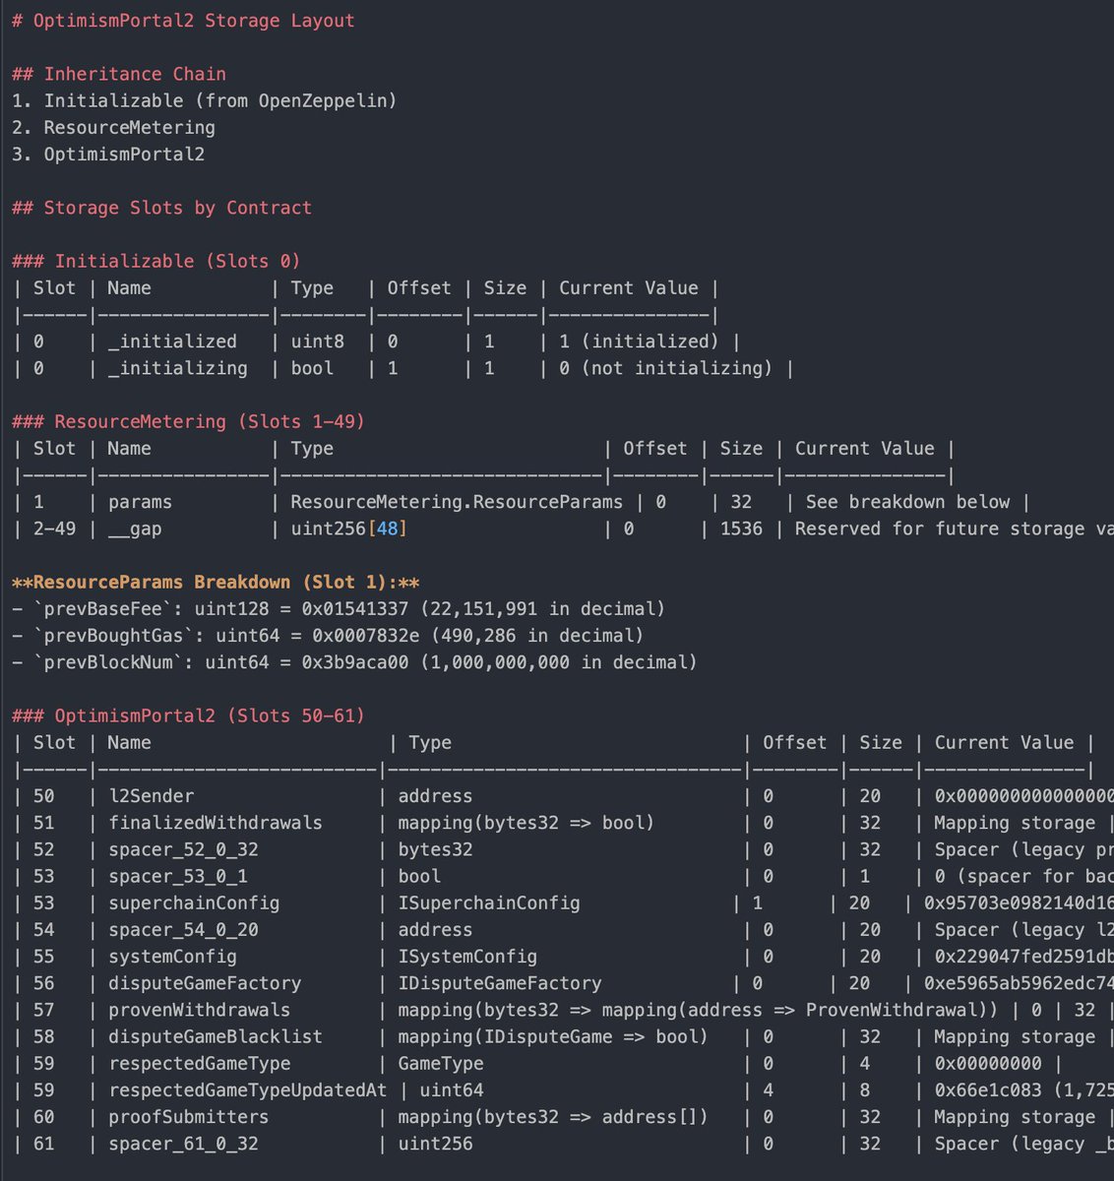The height and width of the screenshot is (1181, 1114).
Task: Click the 'spacer_61_0_32' name cell
Action: click(x=183, y=1144)
